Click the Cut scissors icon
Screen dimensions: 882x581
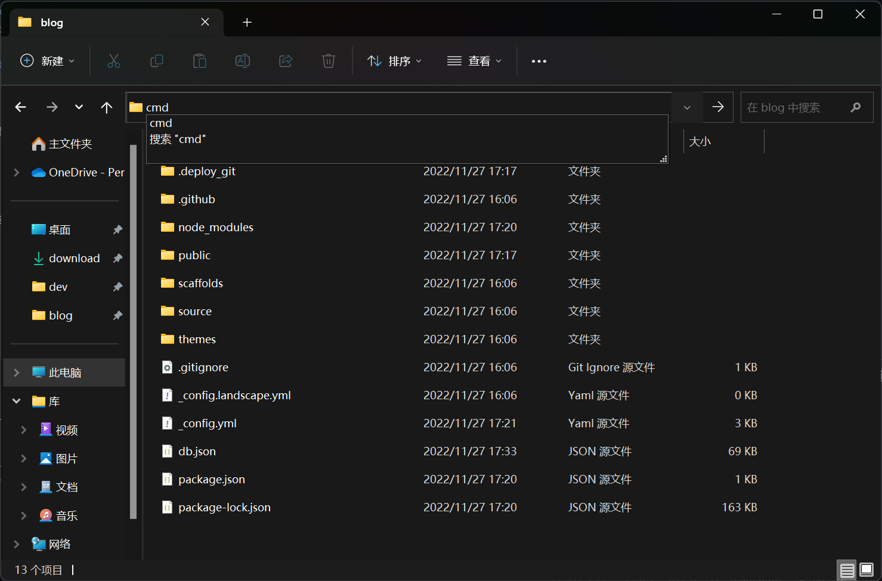tap(114, 61)
